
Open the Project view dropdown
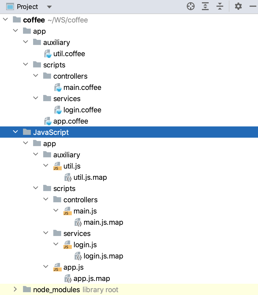click(50, 6)
